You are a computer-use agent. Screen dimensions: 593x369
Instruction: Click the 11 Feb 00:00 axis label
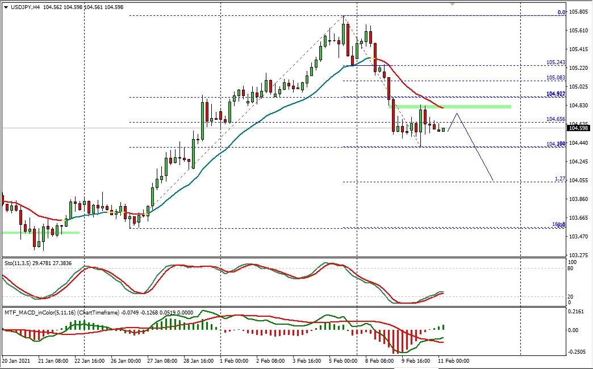pos(453,360)
